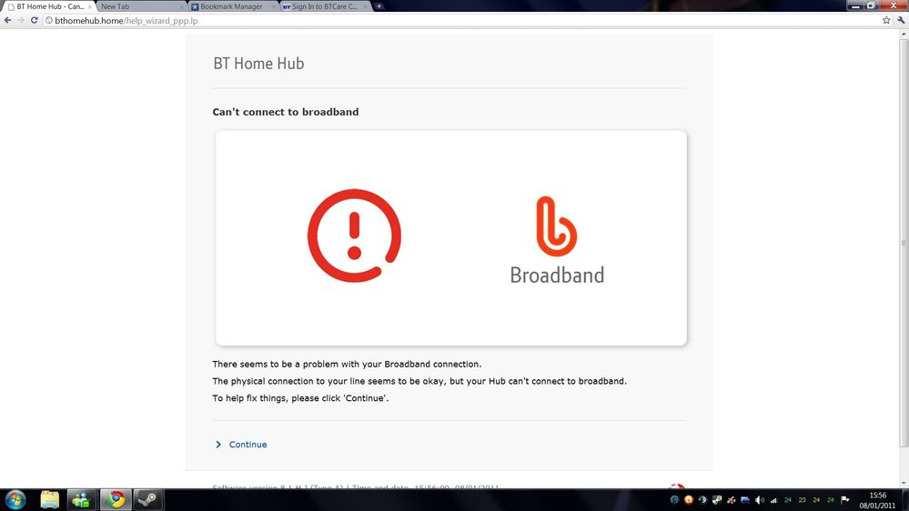Image resolution: width=909 pixels, height=511 pixels.
Task: Switch to the BT Home Hub tab
Action: [x=49, y=6]
